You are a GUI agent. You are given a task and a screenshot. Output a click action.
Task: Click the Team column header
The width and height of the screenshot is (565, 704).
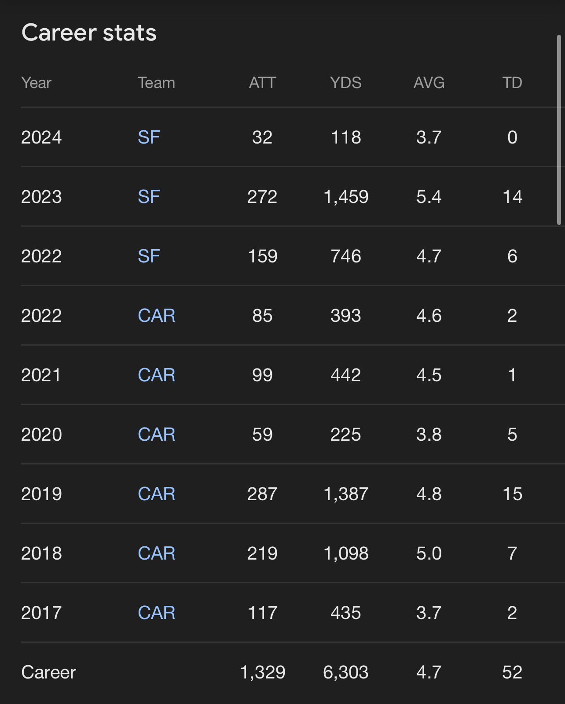click(156, 83)
